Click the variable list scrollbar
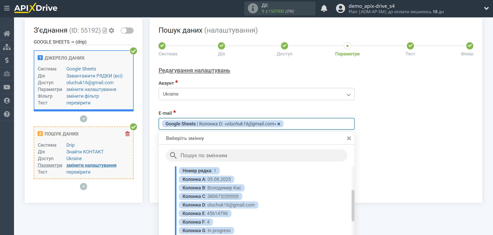 point(353,205)
